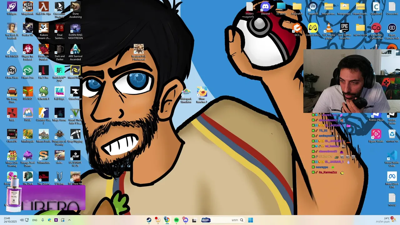400x225 pixels.
Task: Select the Casterlabs Caffeinated shortcut
Action: pos(376,31)
